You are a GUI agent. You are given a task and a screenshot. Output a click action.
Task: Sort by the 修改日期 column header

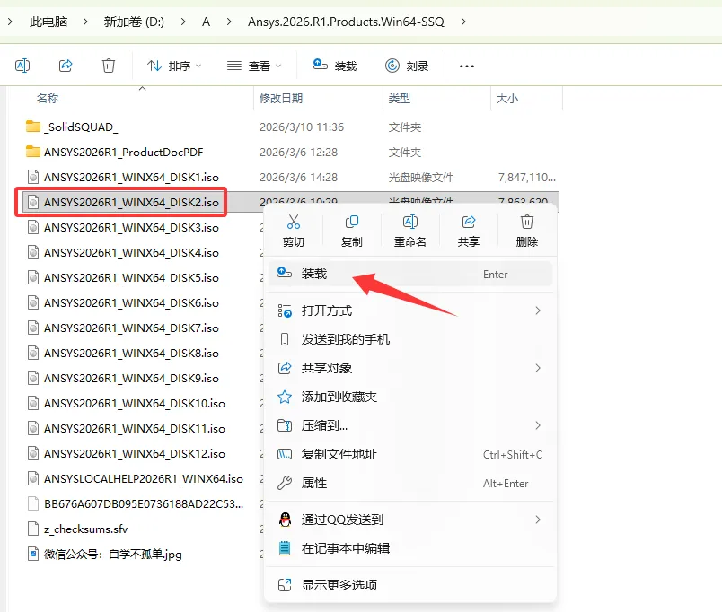tap(281, 99)
